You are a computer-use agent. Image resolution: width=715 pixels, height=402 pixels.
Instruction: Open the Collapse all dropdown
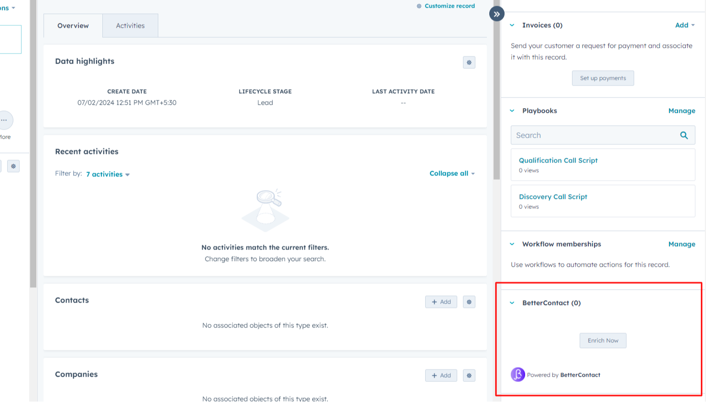[452, 174]
